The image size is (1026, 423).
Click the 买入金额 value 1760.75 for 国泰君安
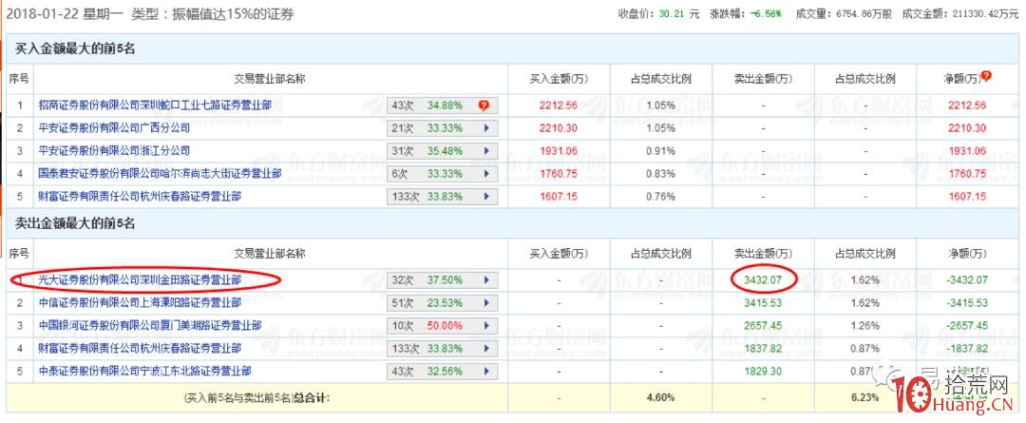click(x=559, y=174)
